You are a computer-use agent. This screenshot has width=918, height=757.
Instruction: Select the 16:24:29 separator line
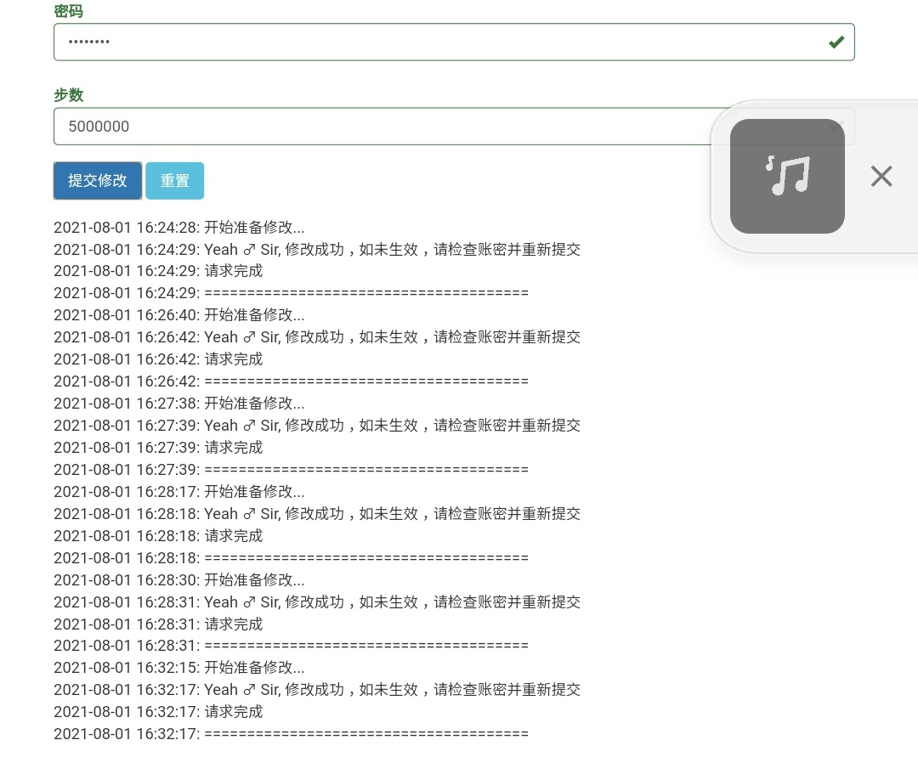(291, 293)
